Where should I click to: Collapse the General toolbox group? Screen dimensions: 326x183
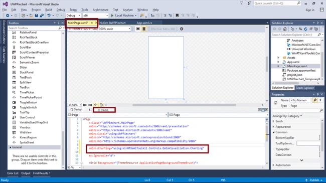click(x=10, y=147)
